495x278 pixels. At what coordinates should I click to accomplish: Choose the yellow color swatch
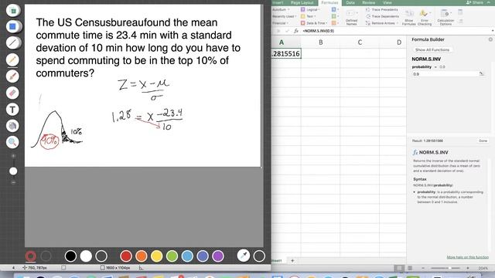point(156,256)
